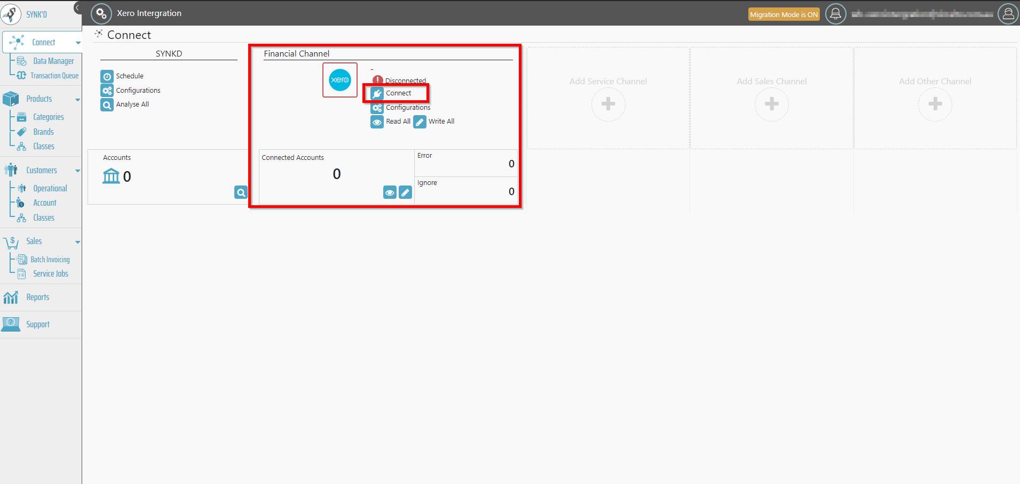Click the Accounts search magnifier button
Image resolution: width=1020 pixels, height=484 pixels.
tap(241, 192)
